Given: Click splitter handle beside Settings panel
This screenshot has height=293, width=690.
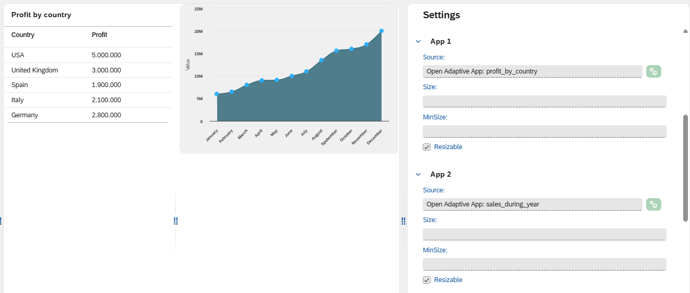Looking at the screenshot, I should (403, 221).
